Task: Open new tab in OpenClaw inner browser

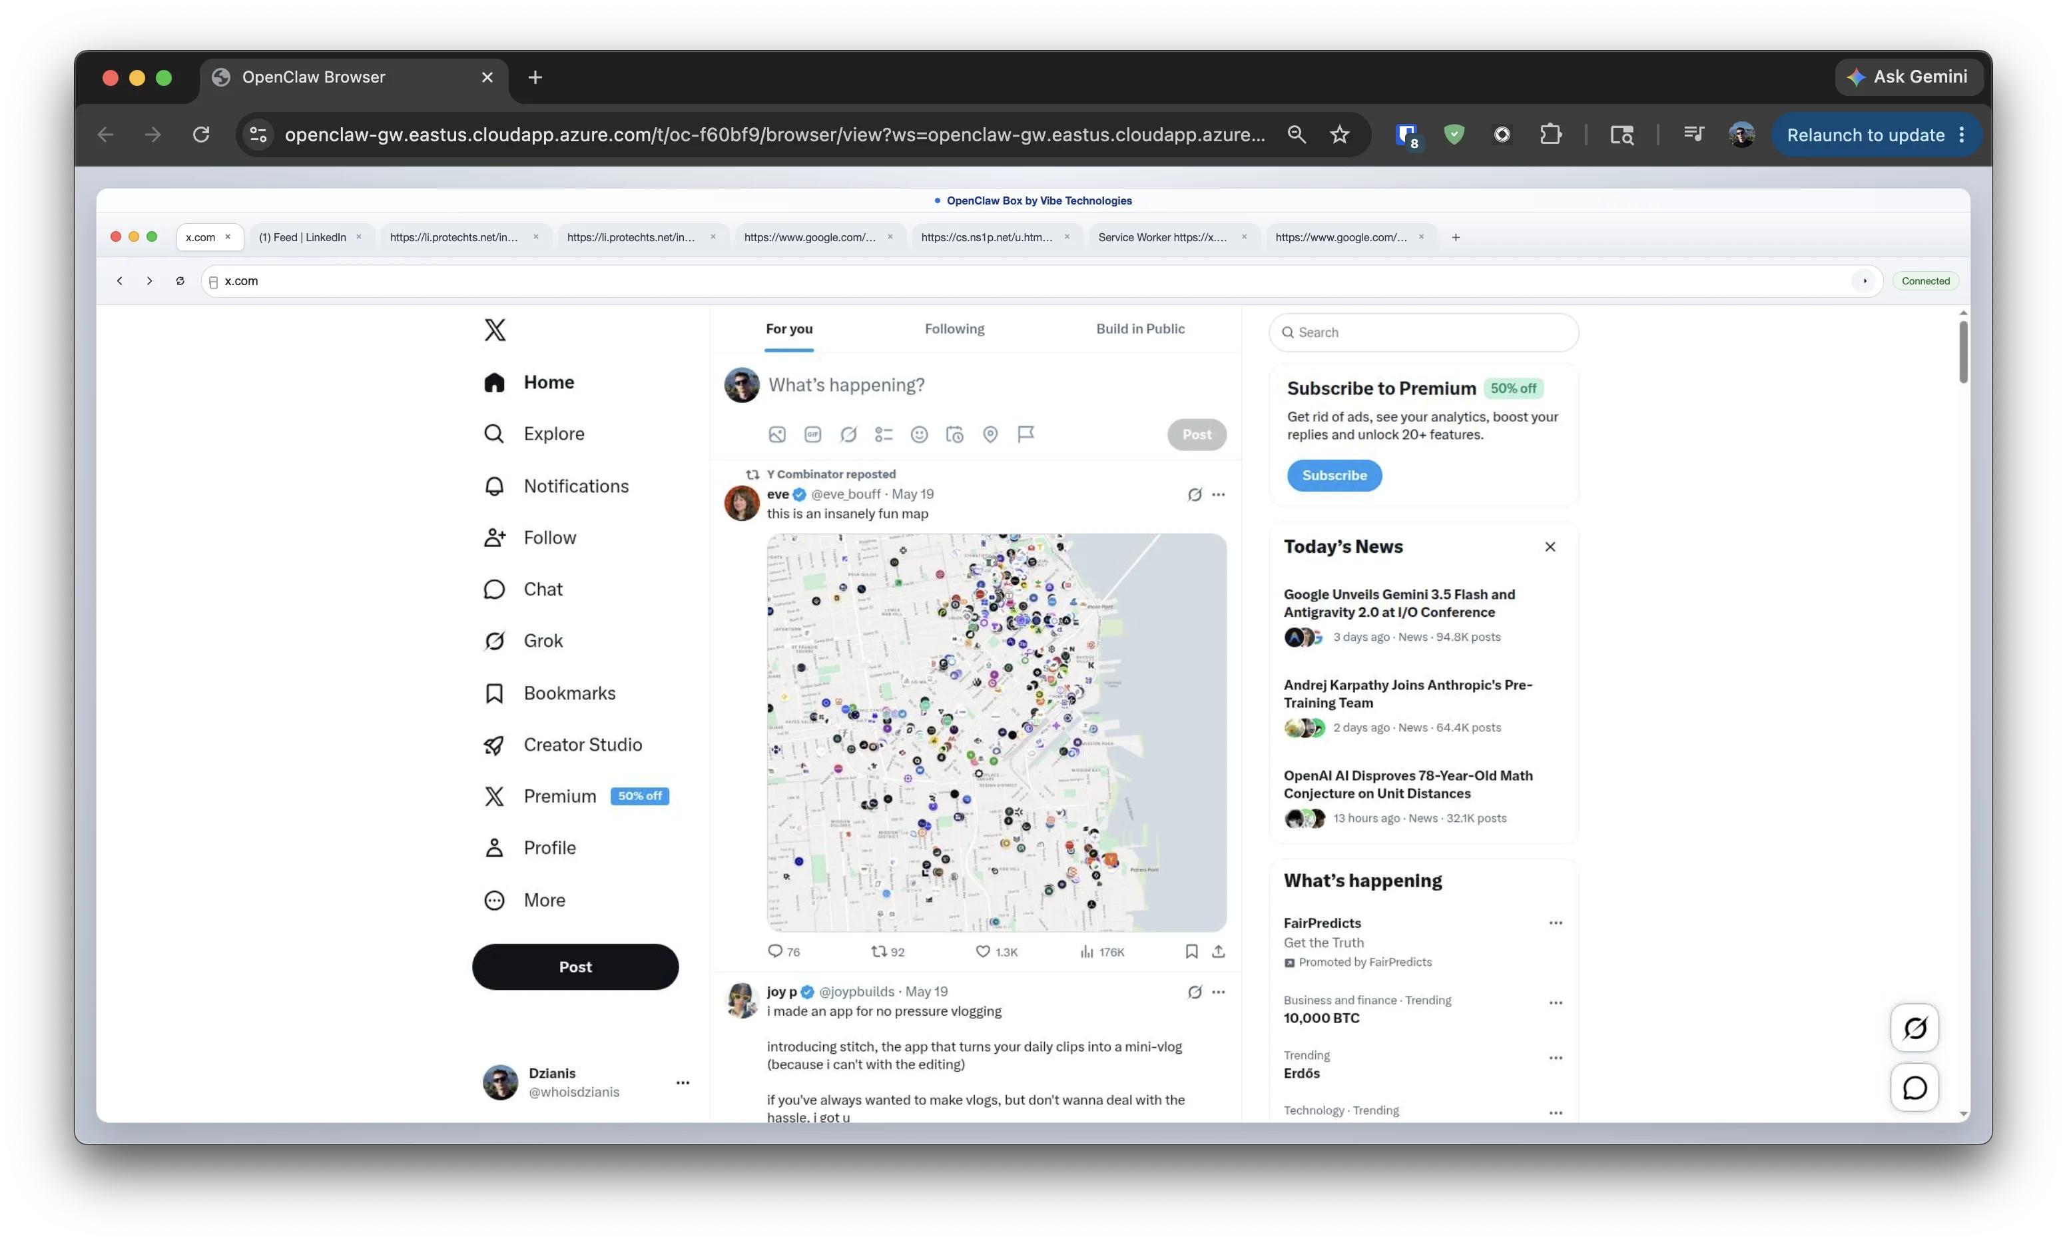Action: coord(1455,237)
